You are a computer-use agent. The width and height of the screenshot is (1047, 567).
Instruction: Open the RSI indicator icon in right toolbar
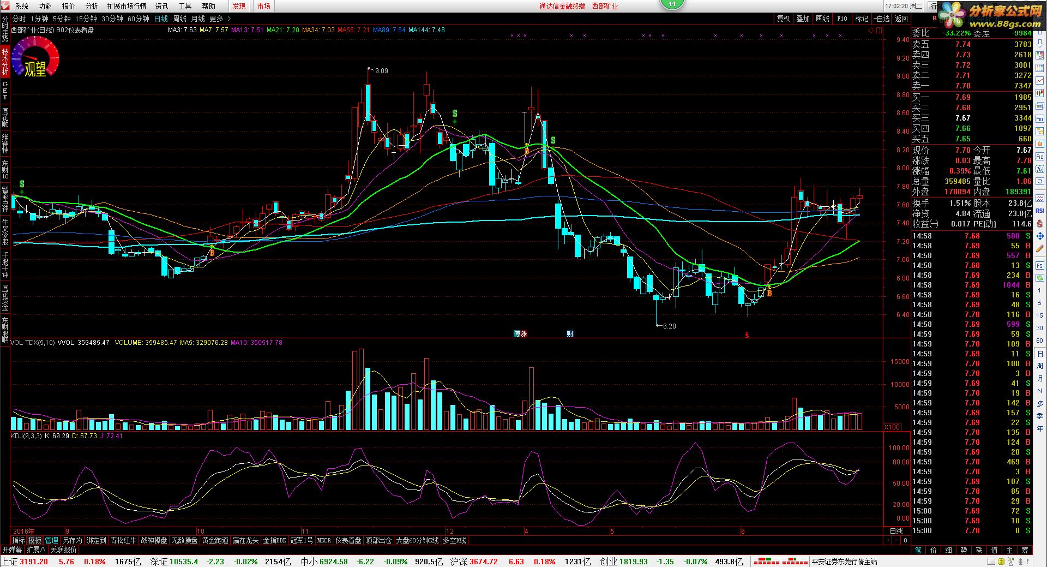click(x=1040, y=210)
